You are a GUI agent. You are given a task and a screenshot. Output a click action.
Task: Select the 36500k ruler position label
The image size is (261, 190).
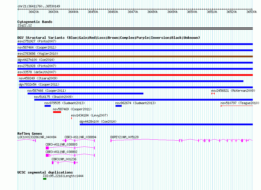click(192, 12)
